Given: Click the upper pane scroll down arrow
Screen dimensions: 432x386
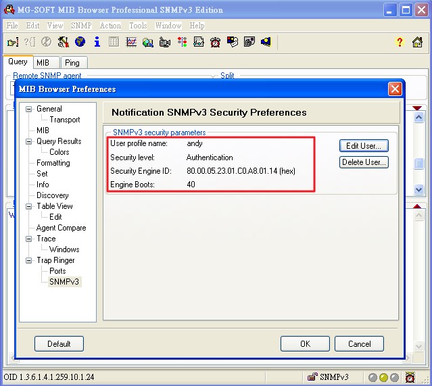Looking at the screenshot, I should 418,189.
